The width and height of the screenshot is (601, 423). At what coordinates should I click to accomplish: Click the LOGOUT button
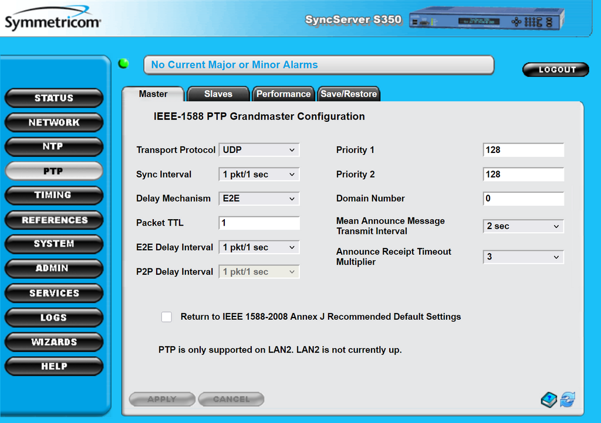[x=556, y=70]
